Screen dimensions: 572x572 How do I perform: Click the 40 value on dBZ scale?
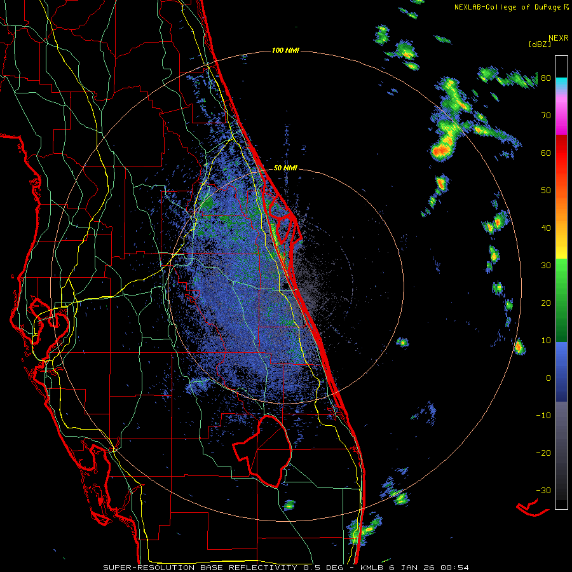pyautogui.click(x=546, y=228)
